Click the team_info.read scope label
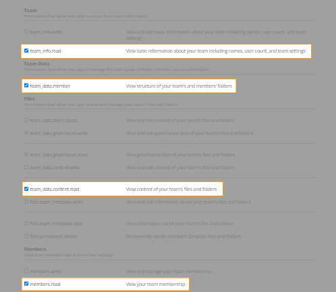 [x=45, y=51]
